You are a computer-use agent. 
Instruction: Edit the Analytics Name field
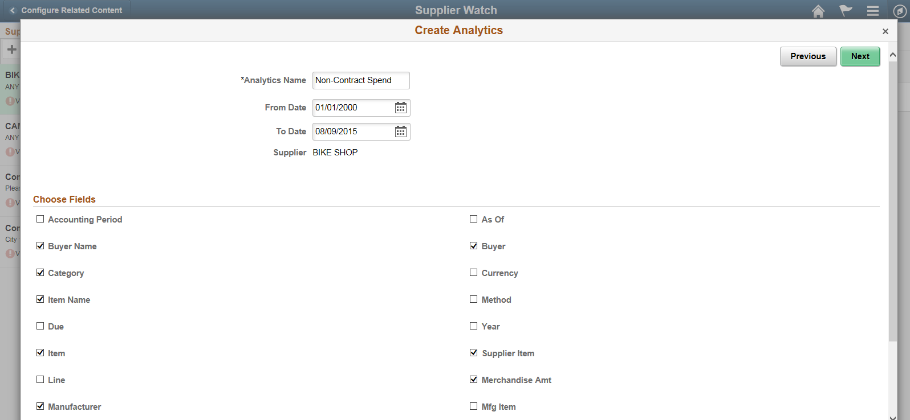click(x=361, y=80)
